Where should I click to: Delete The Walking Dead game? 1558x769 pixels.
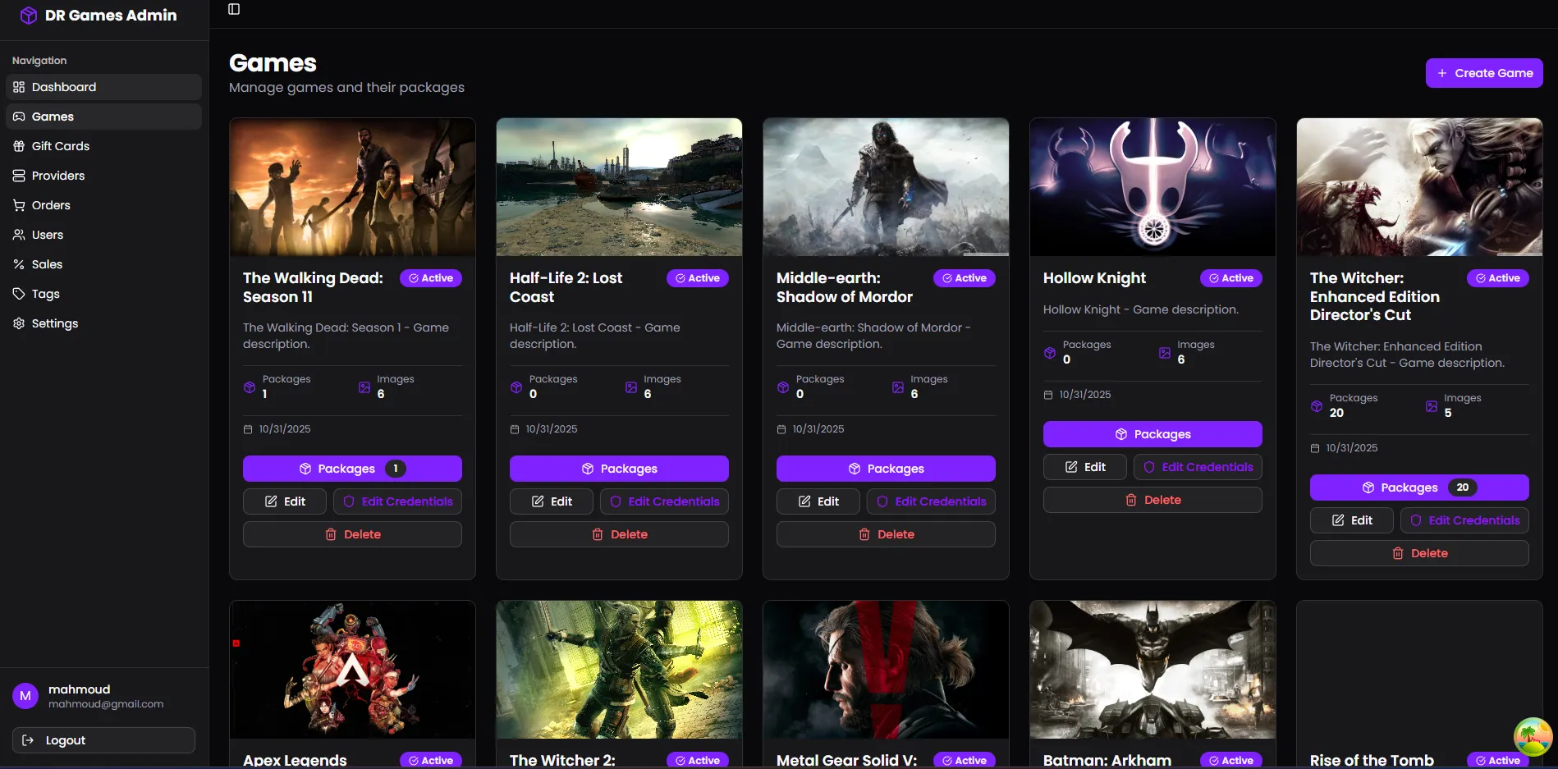(352, 534)
